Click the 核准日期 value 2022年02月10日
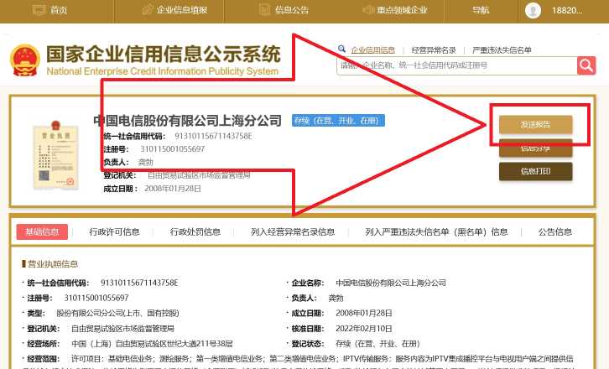The height and width of the screenshot is (369, 609). coord(364,329)
